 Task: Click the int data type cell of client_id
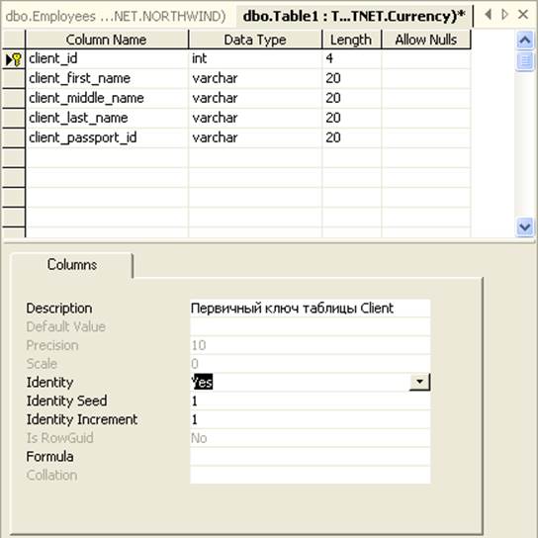click(255, 58)
